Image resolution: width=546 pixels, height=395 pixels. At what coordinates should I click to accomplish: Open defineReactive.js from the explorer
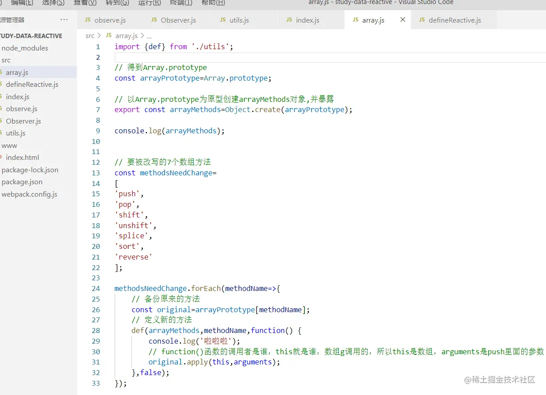pyautogui.click(x=32, y=85)
